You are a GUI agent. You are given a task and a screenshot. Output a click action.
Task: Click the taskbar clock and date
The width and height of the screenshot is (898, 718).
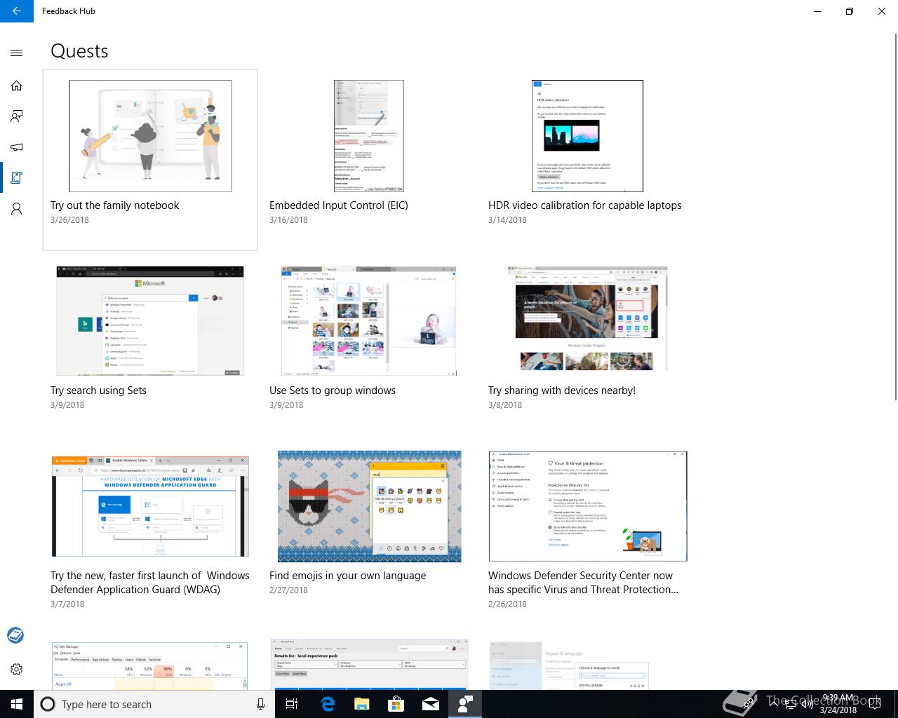pos(838,704)
